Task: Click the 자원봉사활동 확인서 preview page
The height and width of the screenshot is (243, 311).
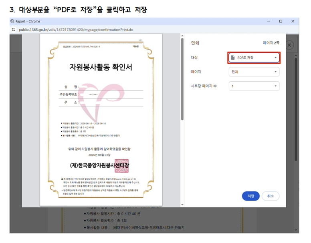Action: click(101, 120)
